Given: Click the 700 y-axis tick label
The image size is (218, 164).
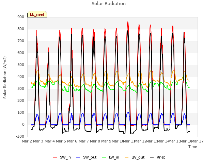Looking at the screenshot, I should [21, 41].
